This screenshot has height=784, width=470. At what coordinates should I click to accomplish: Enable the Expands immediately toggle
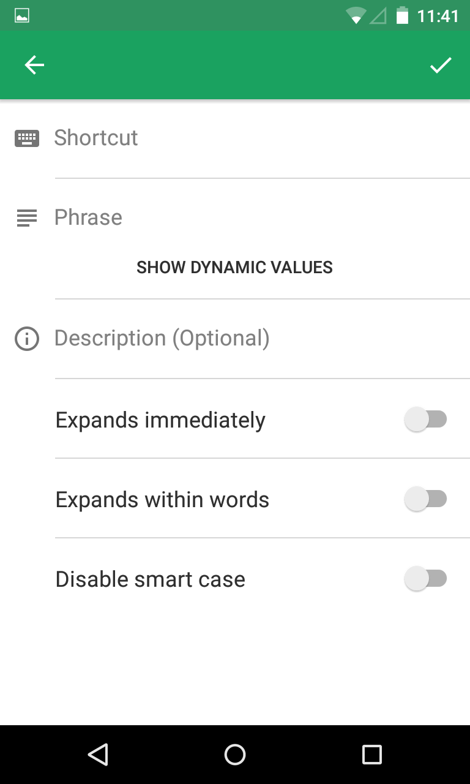point(427,419)
